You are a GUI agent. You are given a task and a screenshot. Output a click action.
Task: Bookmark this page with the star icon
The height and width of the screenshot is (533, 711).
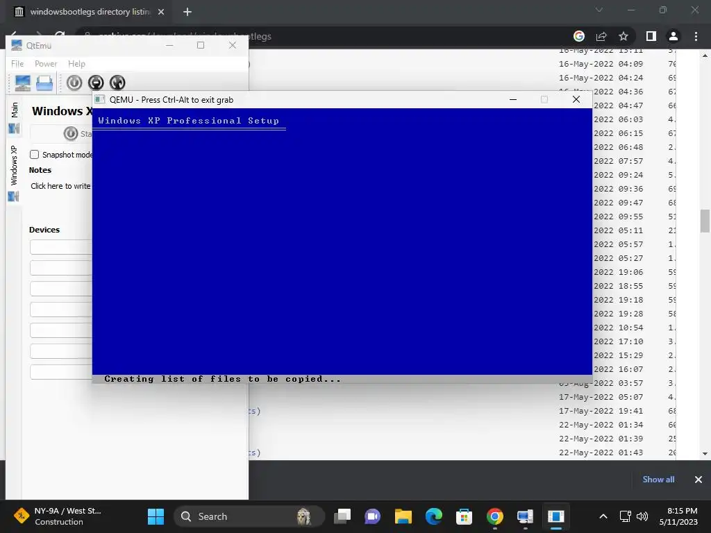tap(624, 36)
